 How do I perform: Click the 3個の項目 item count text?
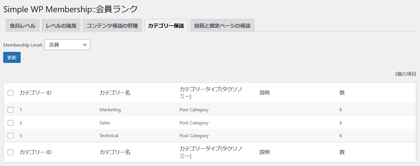click(x=405, y=74)
